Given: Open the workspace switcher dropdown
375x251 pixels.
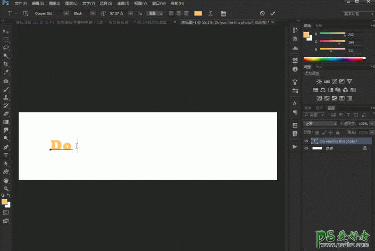Looking at the screenshot, I should pyautogui.click(x=358, y=14).
